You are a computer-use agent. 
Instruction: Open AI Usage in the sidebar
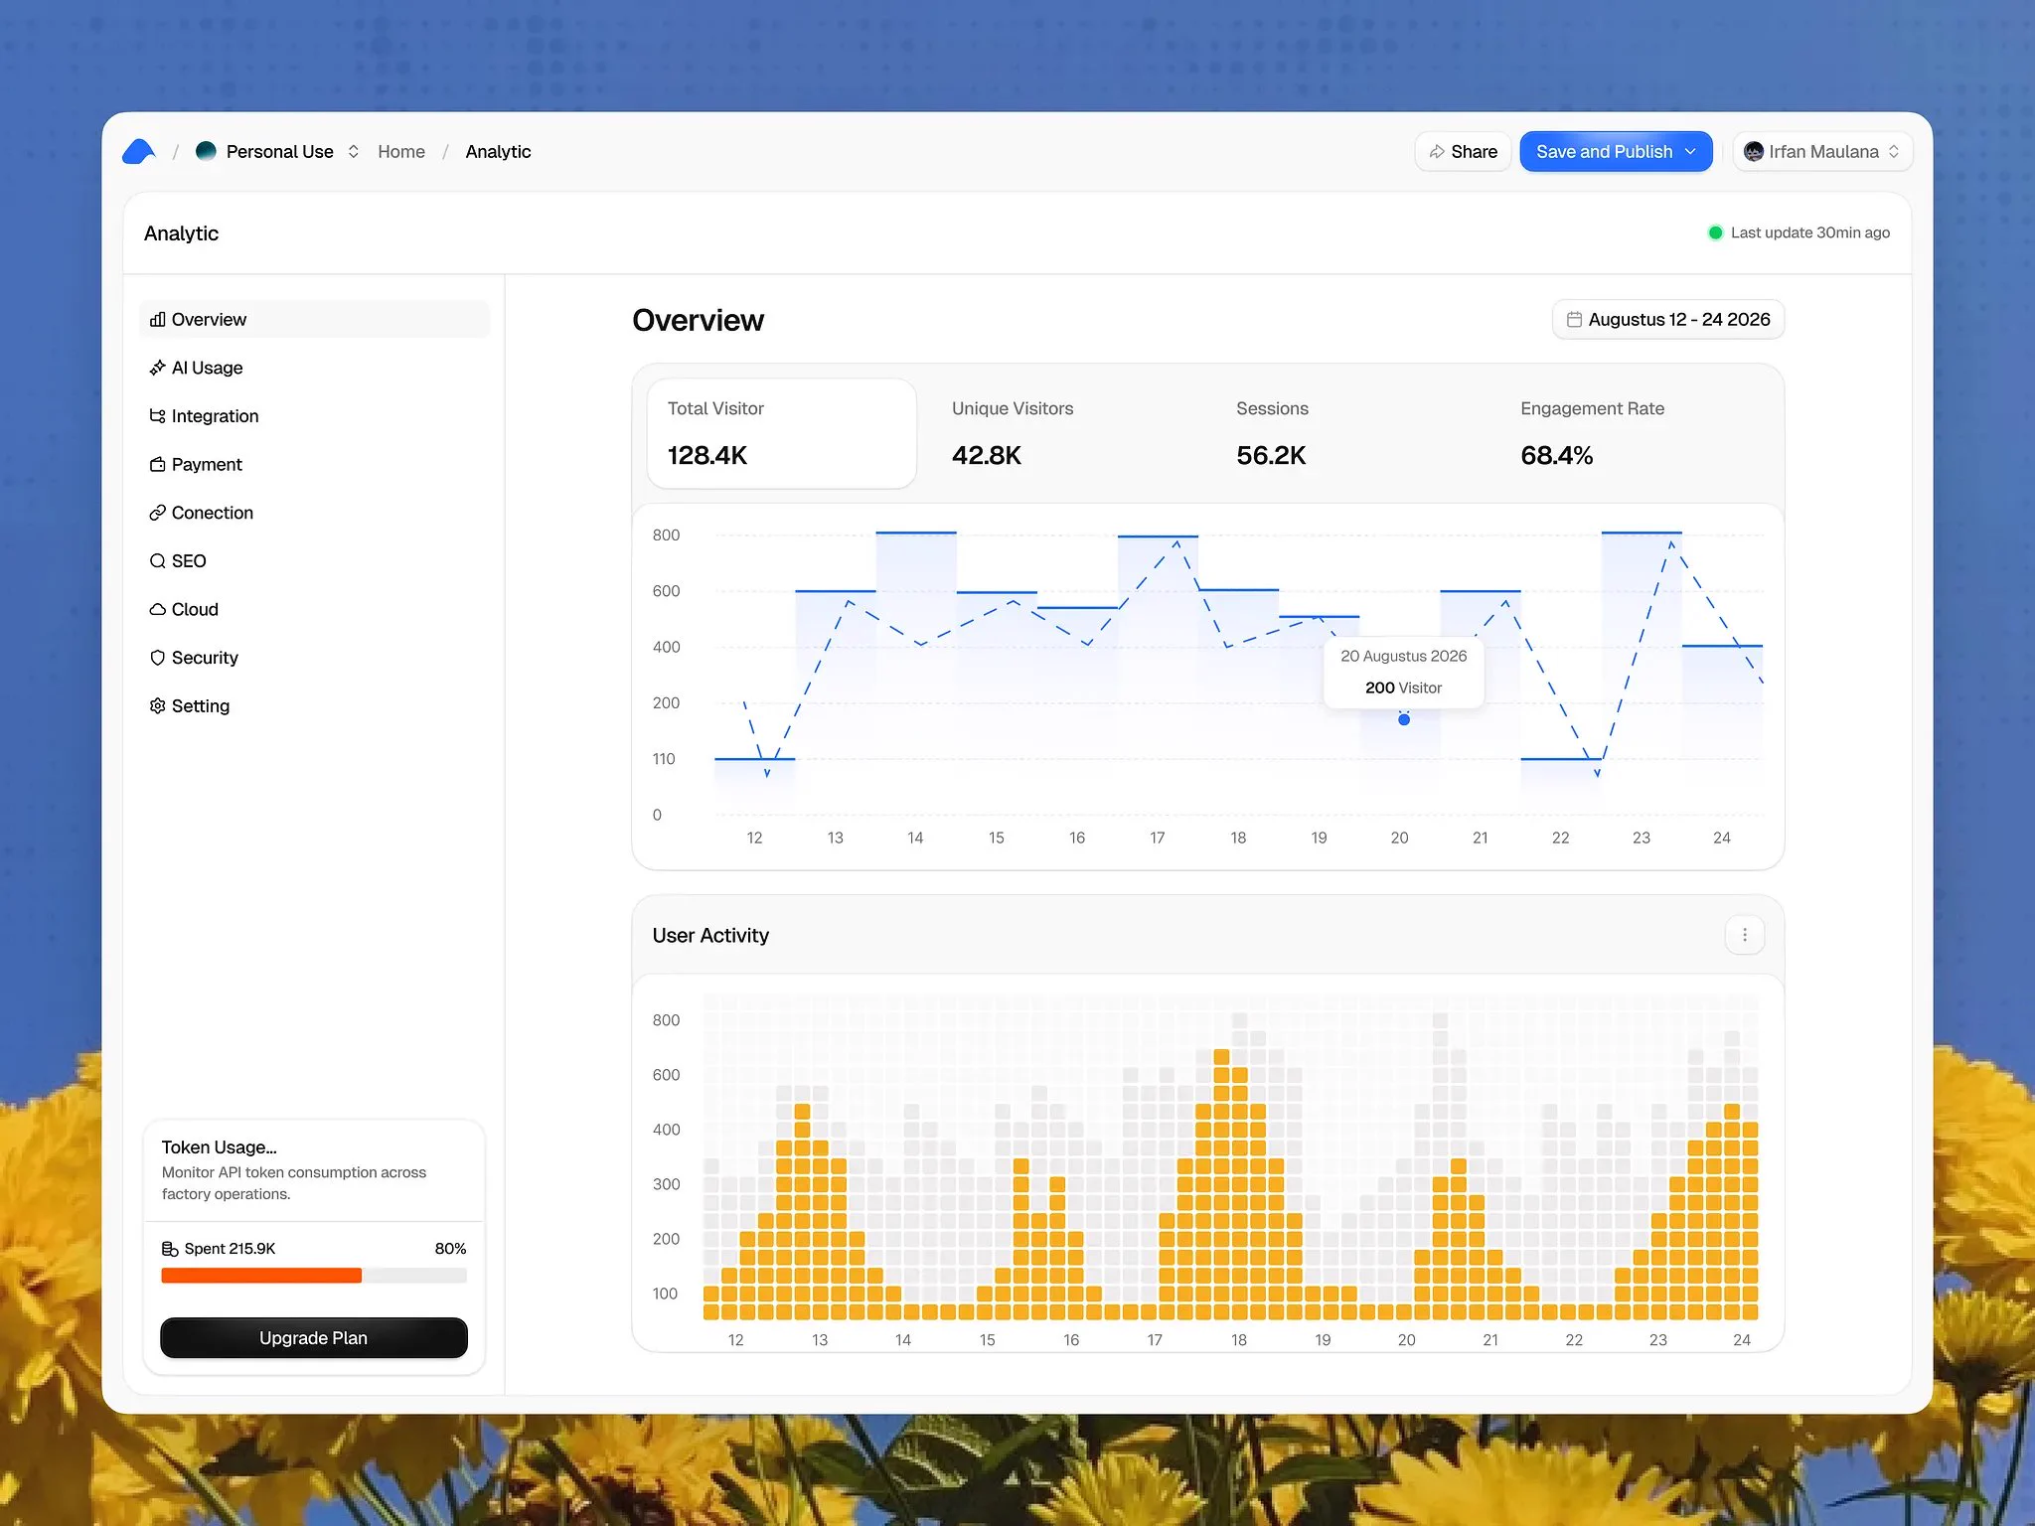click(314, 368)
